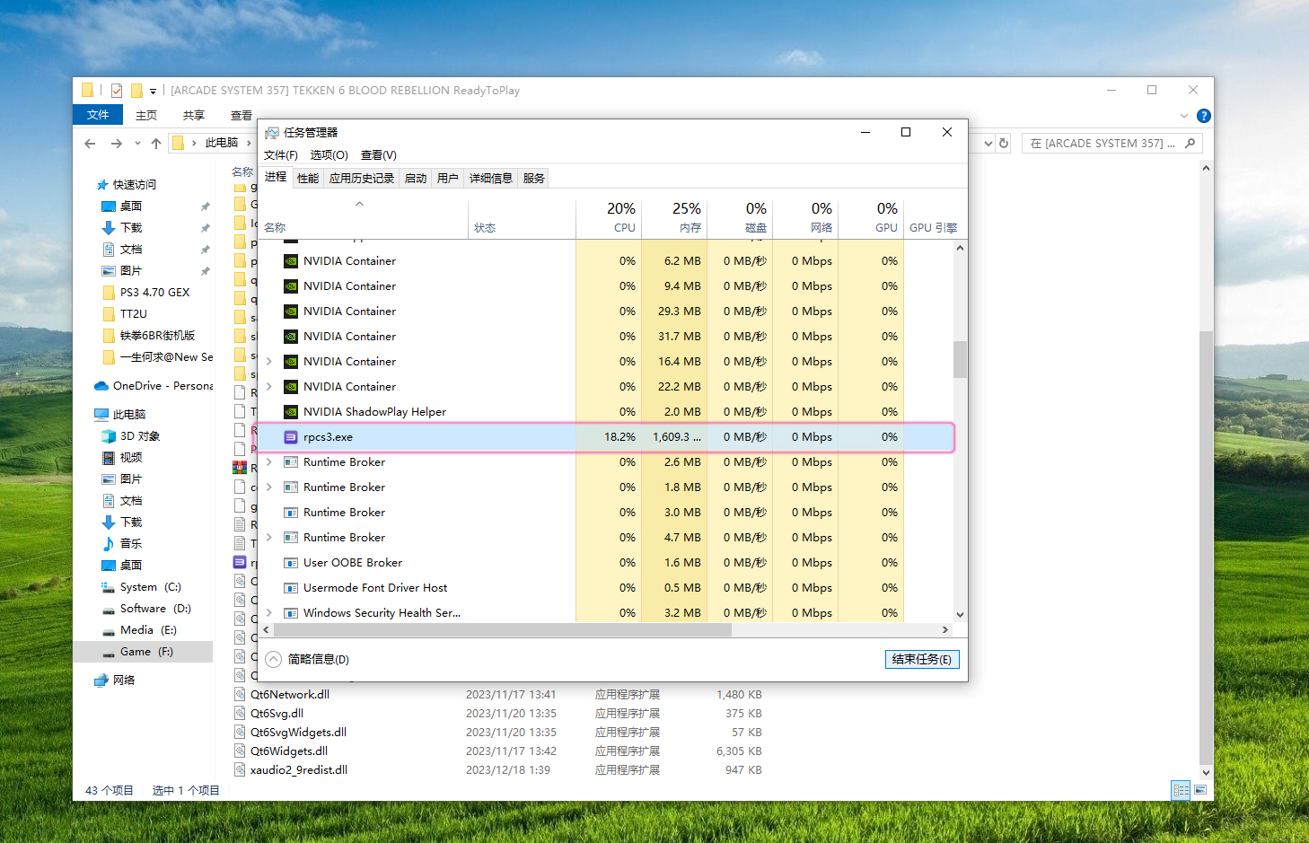Expand Windows Security Health Service row
This screenshot has height=843, width=1309.
[x=268, y=613]
